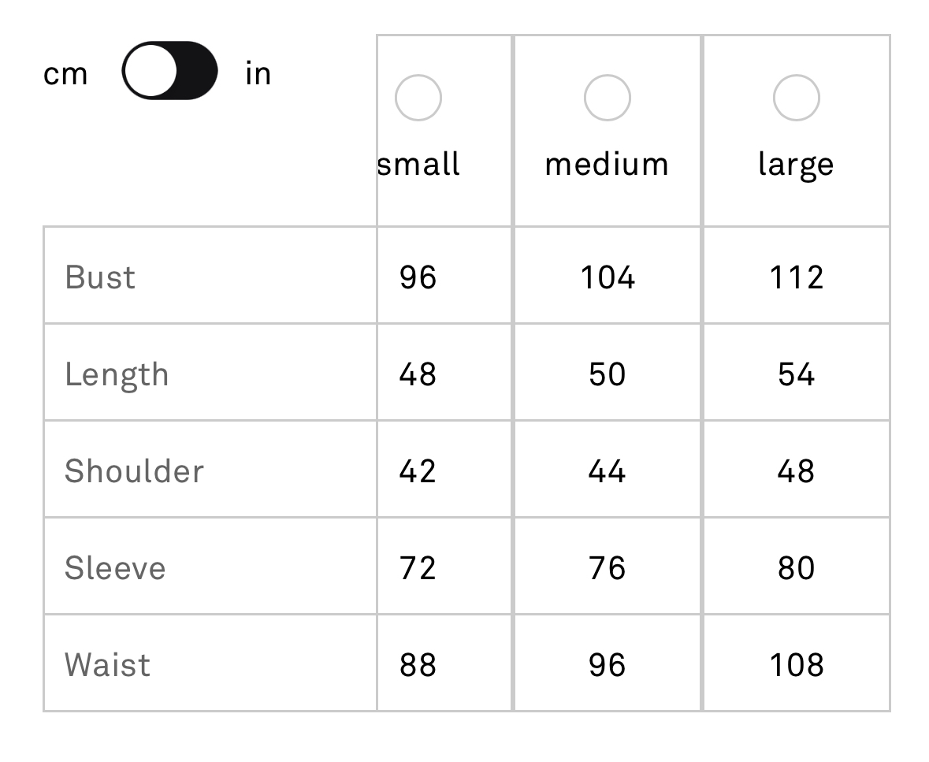The image size is (929, 762).
Task: Select the Bust row label
Action: pos(100,277)
